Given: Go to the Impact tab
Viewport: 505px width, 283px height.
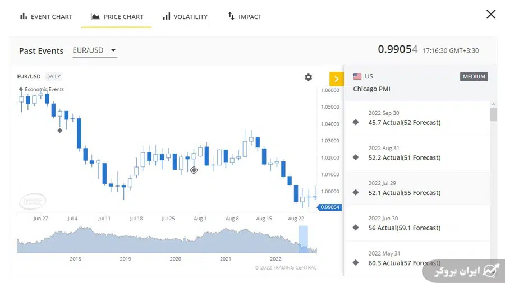Looking at the screenshot, I should (x=245, y=17).
